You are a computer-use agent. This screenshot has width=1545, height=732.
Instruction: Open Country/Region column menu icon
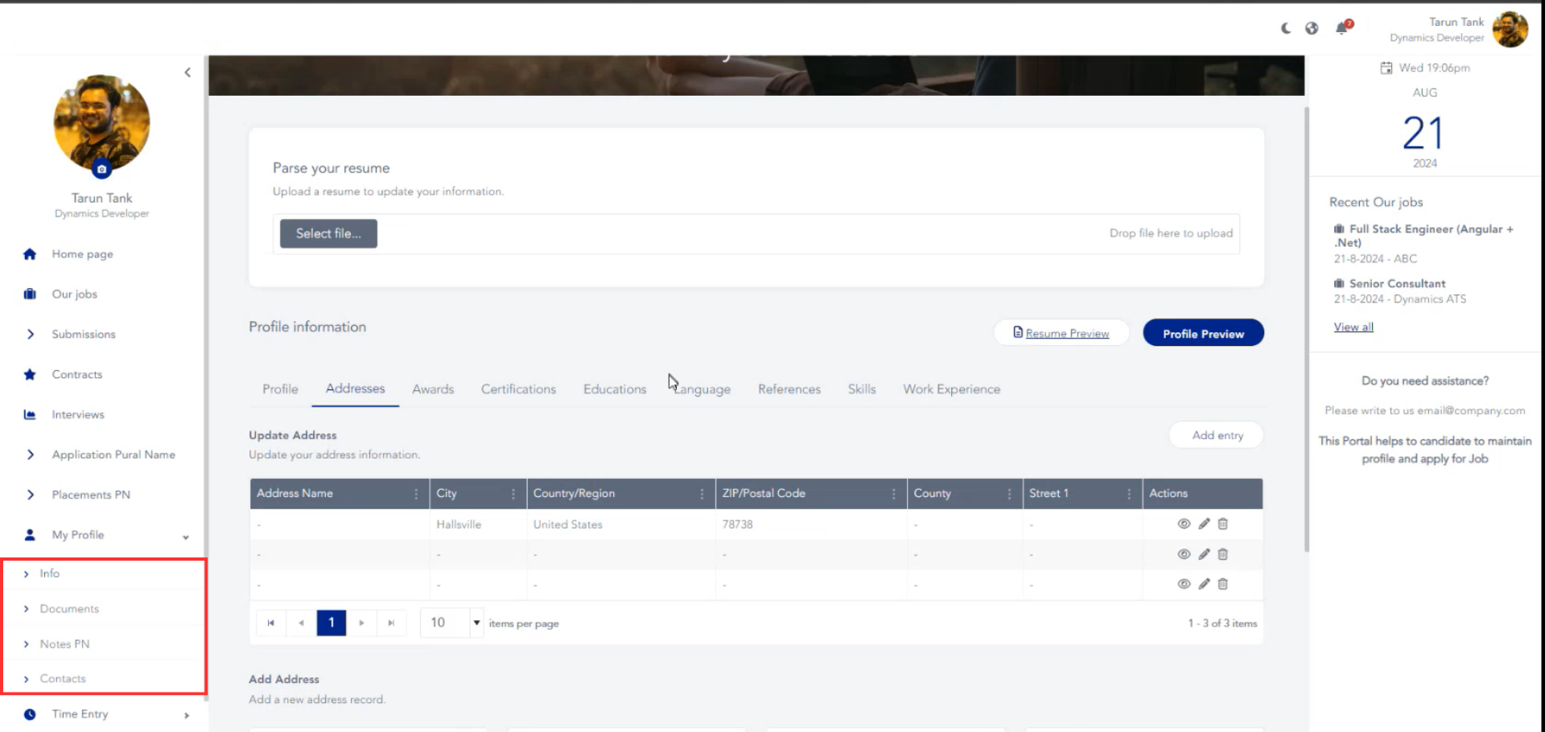click(x=702, y=494)
